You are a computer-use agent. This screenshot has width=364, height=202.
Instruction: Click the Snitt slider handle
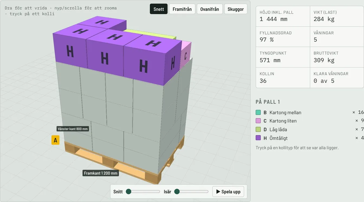coord(129,192)
